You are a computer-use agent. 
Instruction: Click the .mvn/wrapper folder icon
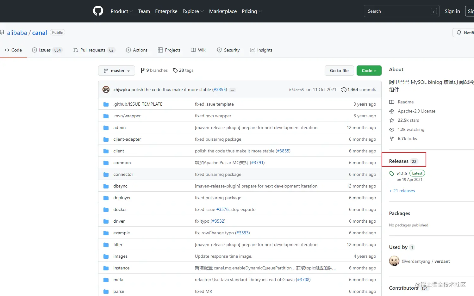point(106,116)
